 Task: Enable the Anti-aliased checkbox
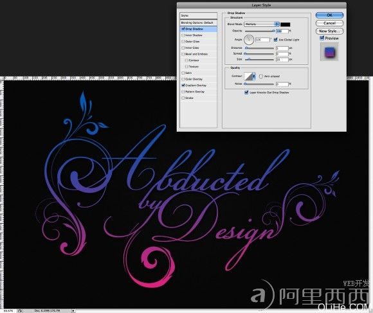tap(261, 76)
